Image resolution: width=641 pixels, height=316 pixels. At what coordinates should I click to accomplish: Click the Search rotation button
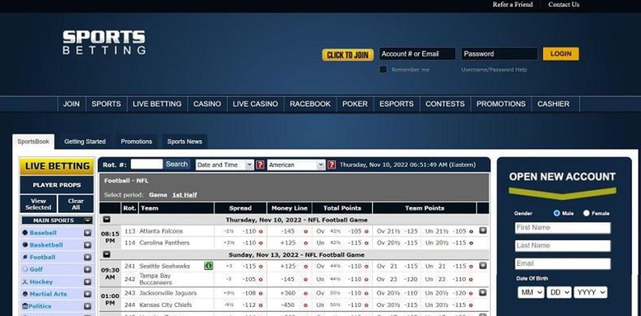coord(177,164)
